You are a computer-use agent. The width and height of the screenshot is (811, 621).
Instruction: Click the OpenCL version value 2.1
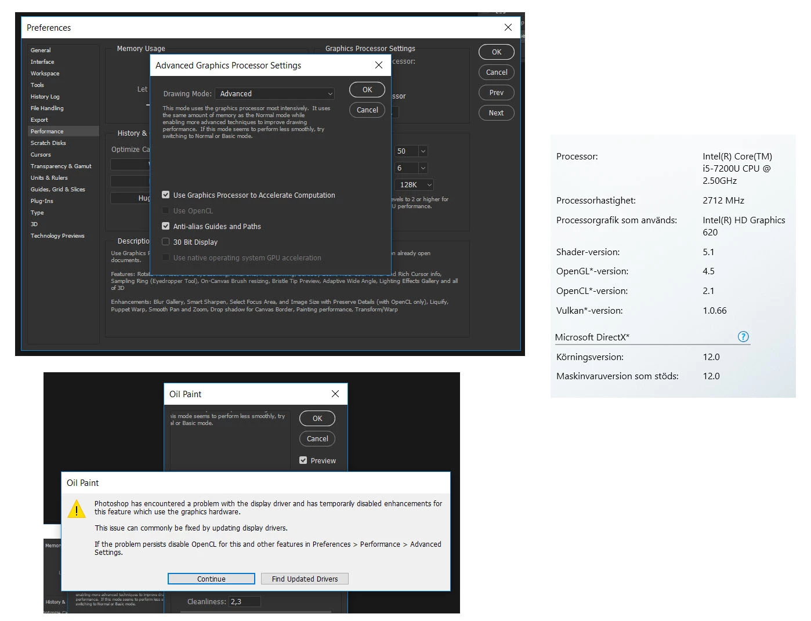708,291
